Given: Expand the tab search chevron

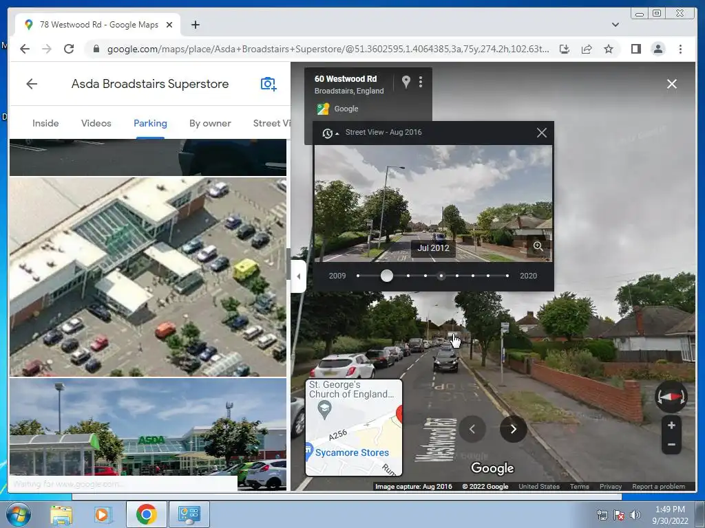Looking at the screenshot, I should (x=615, y=25).
